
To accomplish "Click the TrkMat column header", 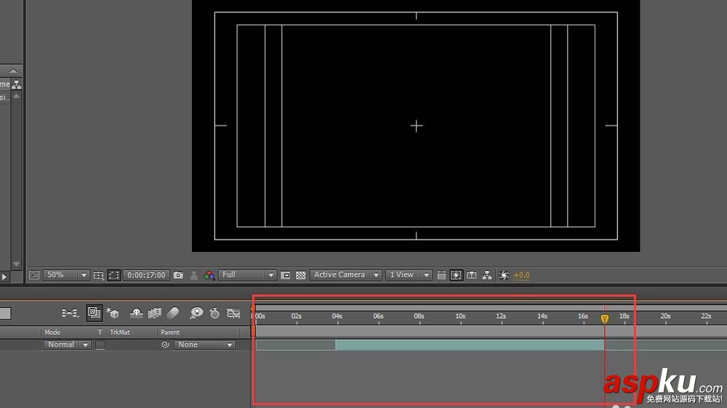I will pyautogui.click(x=120, y=332).
